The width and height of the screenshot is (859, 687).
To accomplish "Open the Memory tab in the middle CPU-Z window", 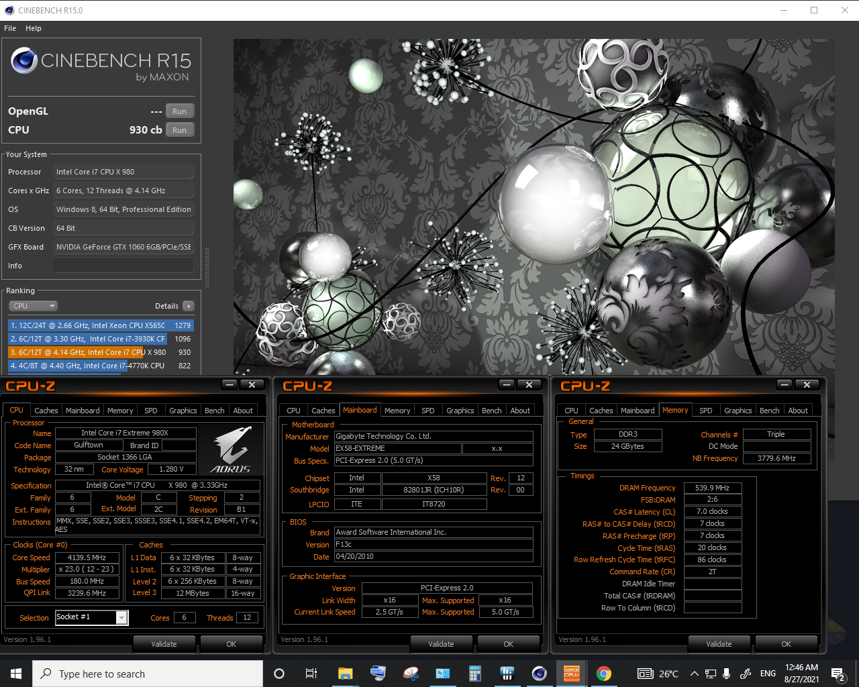I will 397,411.
